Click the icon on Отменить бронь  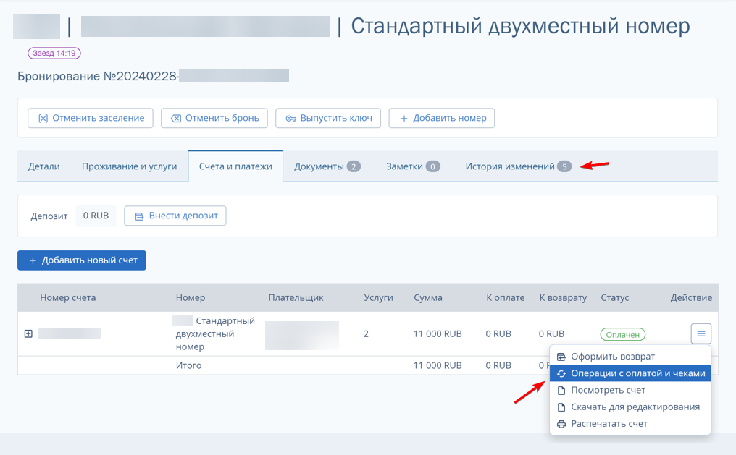pyautogui.click(x=176, y=119)
